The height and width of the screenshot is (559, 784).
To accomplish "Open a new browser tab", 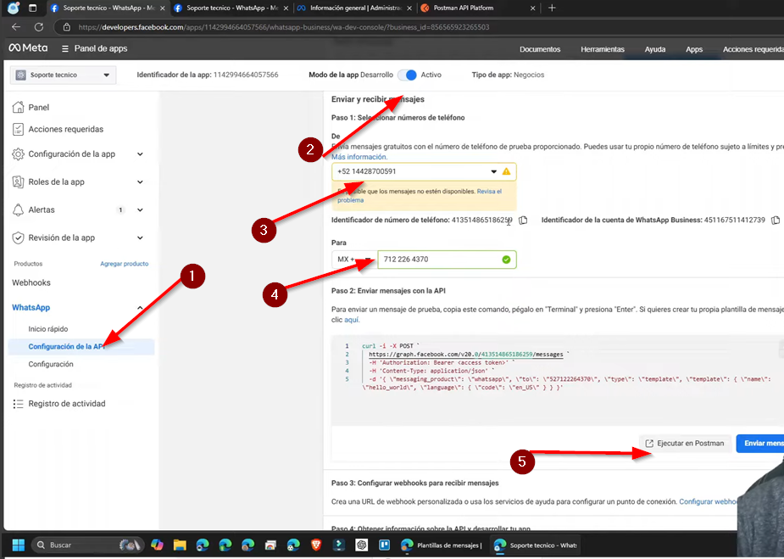I will (x=552, y=8).
